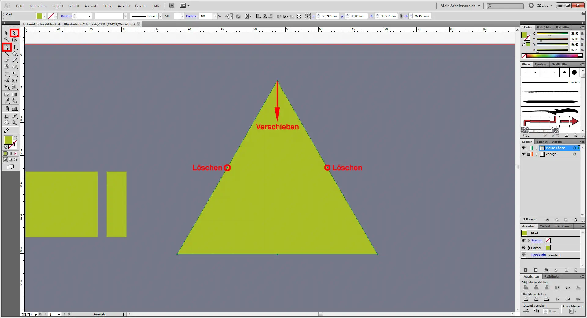The image size is (587, 318).
Task: Activate the Pen tool
Action: [6, 47]
